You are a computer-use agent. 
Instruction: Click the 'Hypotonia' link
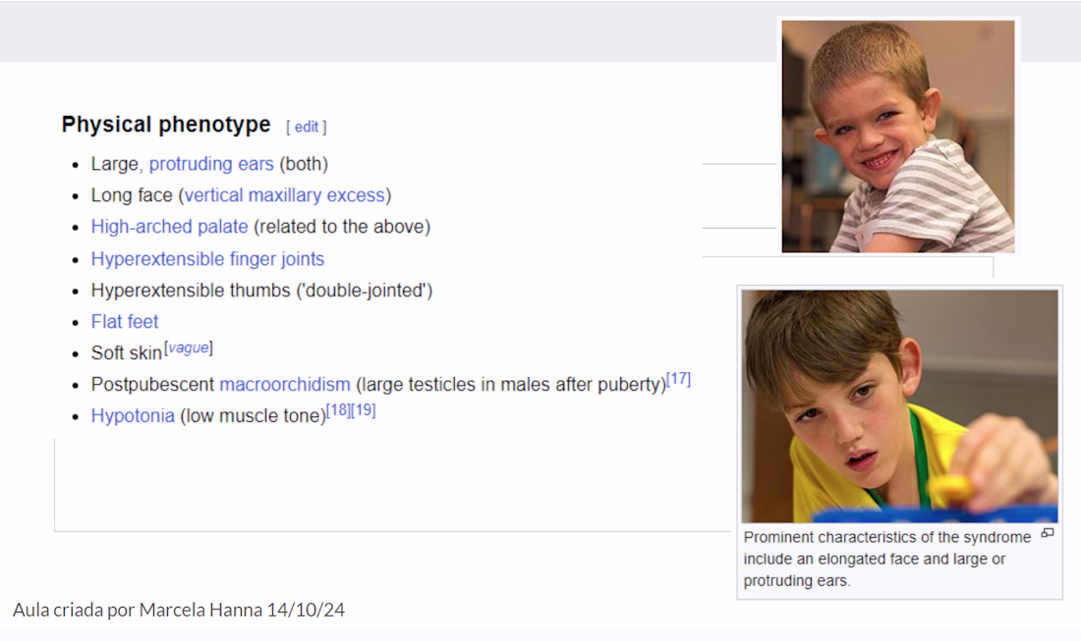[133, 416]
